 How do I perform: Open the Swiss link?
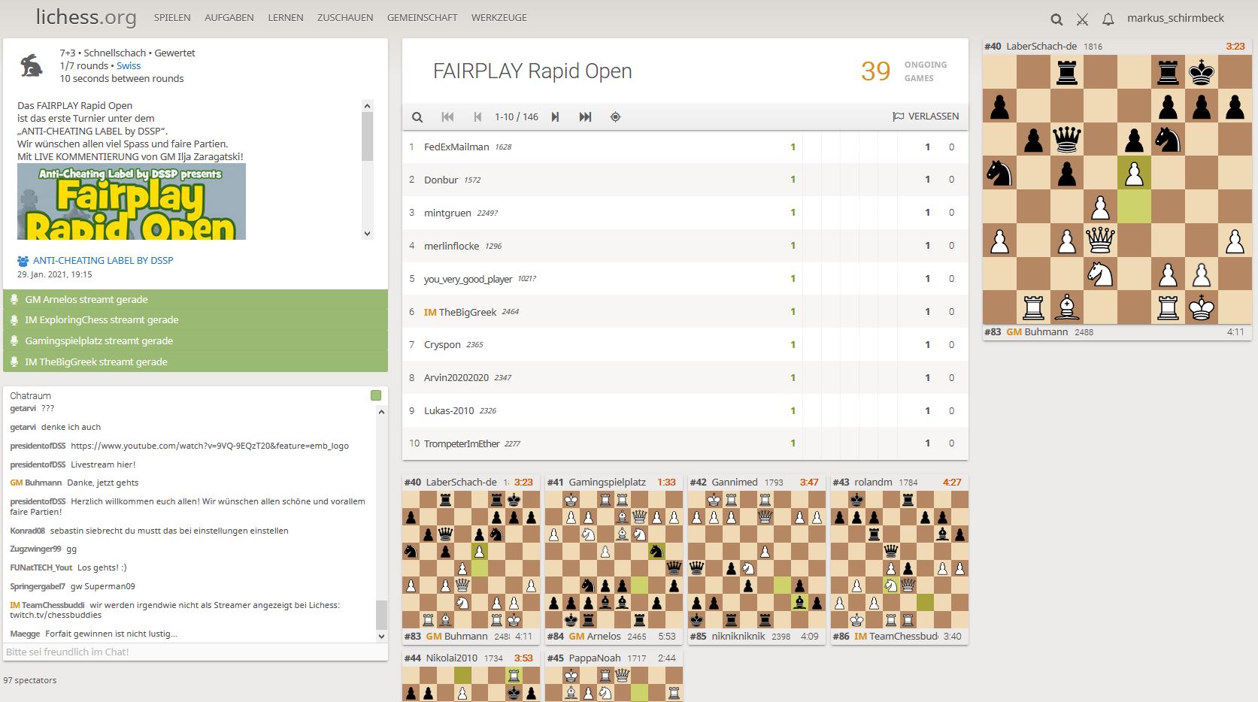129,66
